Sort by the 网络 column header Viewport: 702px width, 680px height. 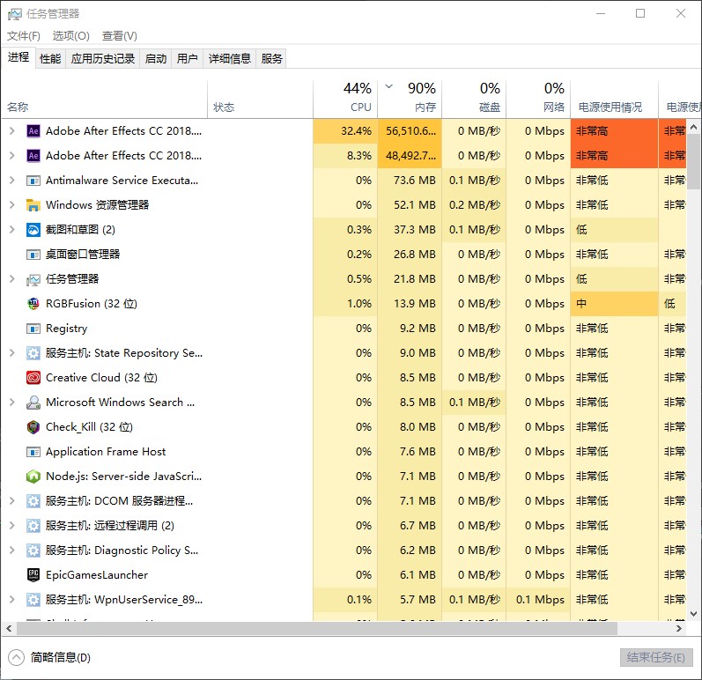[538, 100]
